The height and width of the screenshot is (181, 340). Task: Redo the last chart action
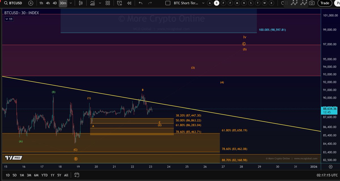pos(150,3)
